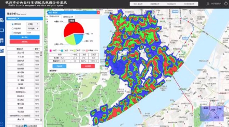Select the second radio button option
Viewport: 229px width, 127px height.
pyautogui.click(x=13, y=28)
